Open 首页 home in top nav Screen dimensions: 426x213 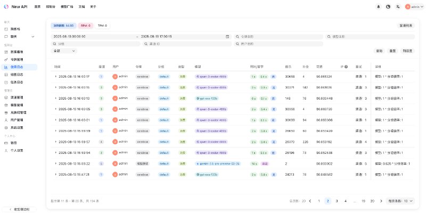click(37, 7)
